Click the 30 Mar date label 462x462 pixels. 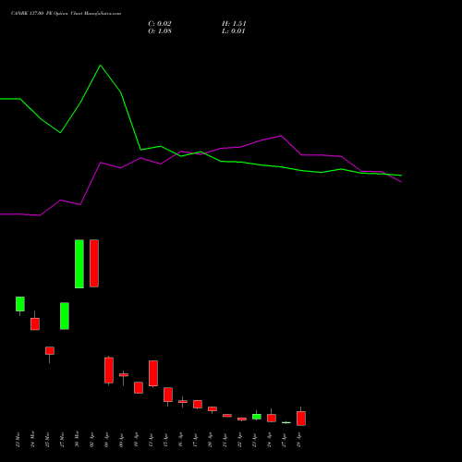[77, 440]
